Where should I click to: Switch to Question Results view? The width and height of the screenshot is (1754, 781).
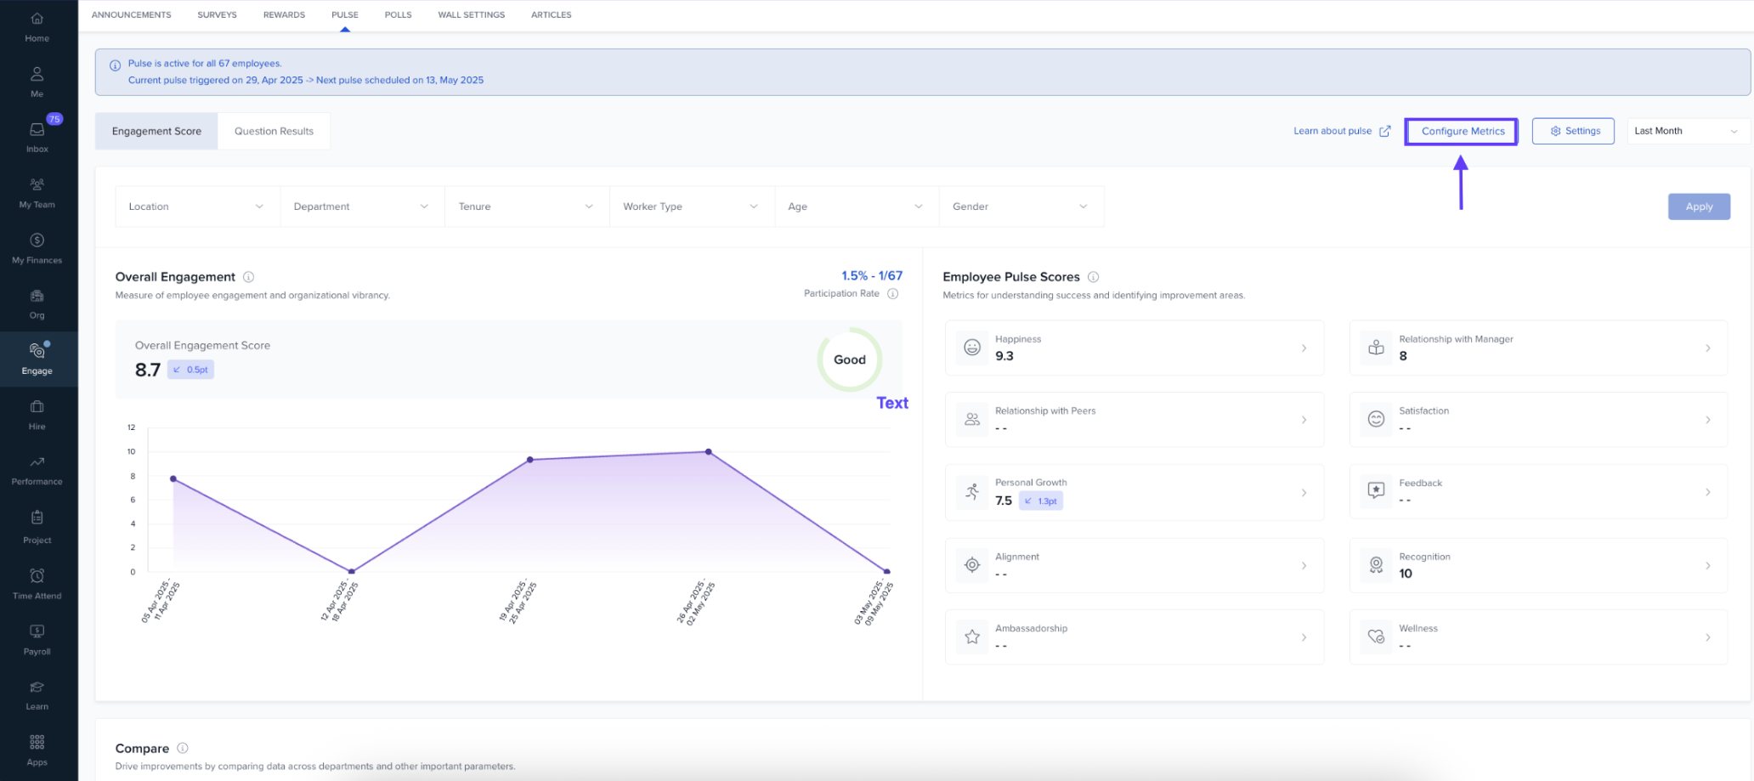274,132
